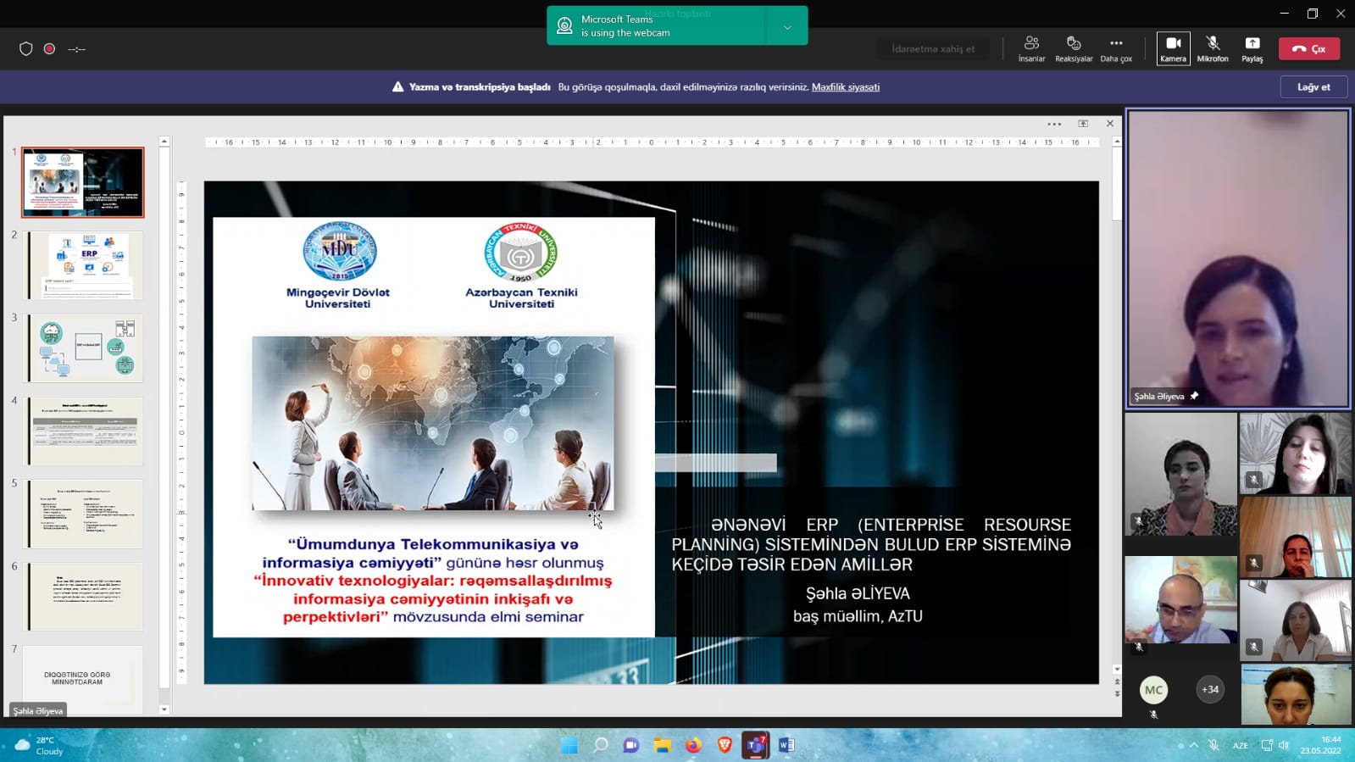Open Brave browser from the taskbar

point(725,745)
